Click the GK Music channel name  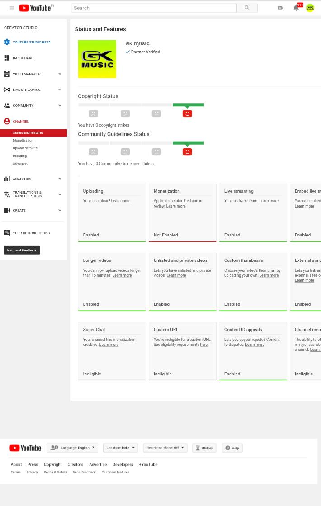tap(137, 43)
